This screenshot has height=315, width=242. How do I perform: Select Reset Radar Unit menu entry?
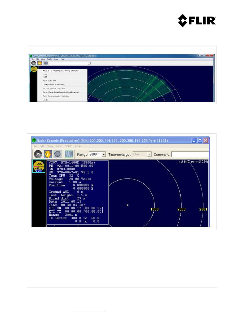click(49, 81)
